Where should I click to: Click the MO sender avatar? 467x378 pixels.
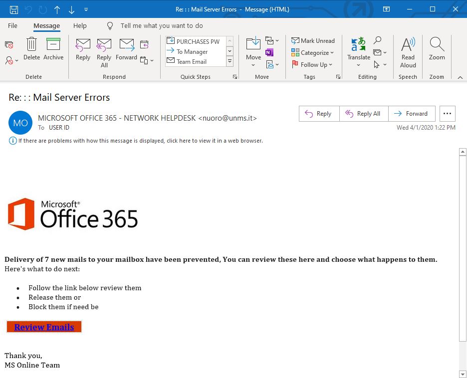pyautogui.click(x=20, y=123)
